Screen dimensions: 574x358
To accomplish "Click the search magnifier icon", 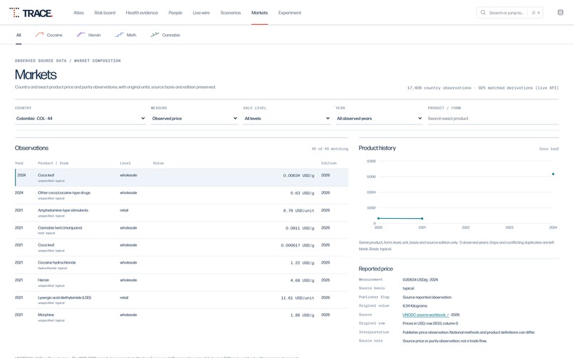I will [x=483, y=12].
